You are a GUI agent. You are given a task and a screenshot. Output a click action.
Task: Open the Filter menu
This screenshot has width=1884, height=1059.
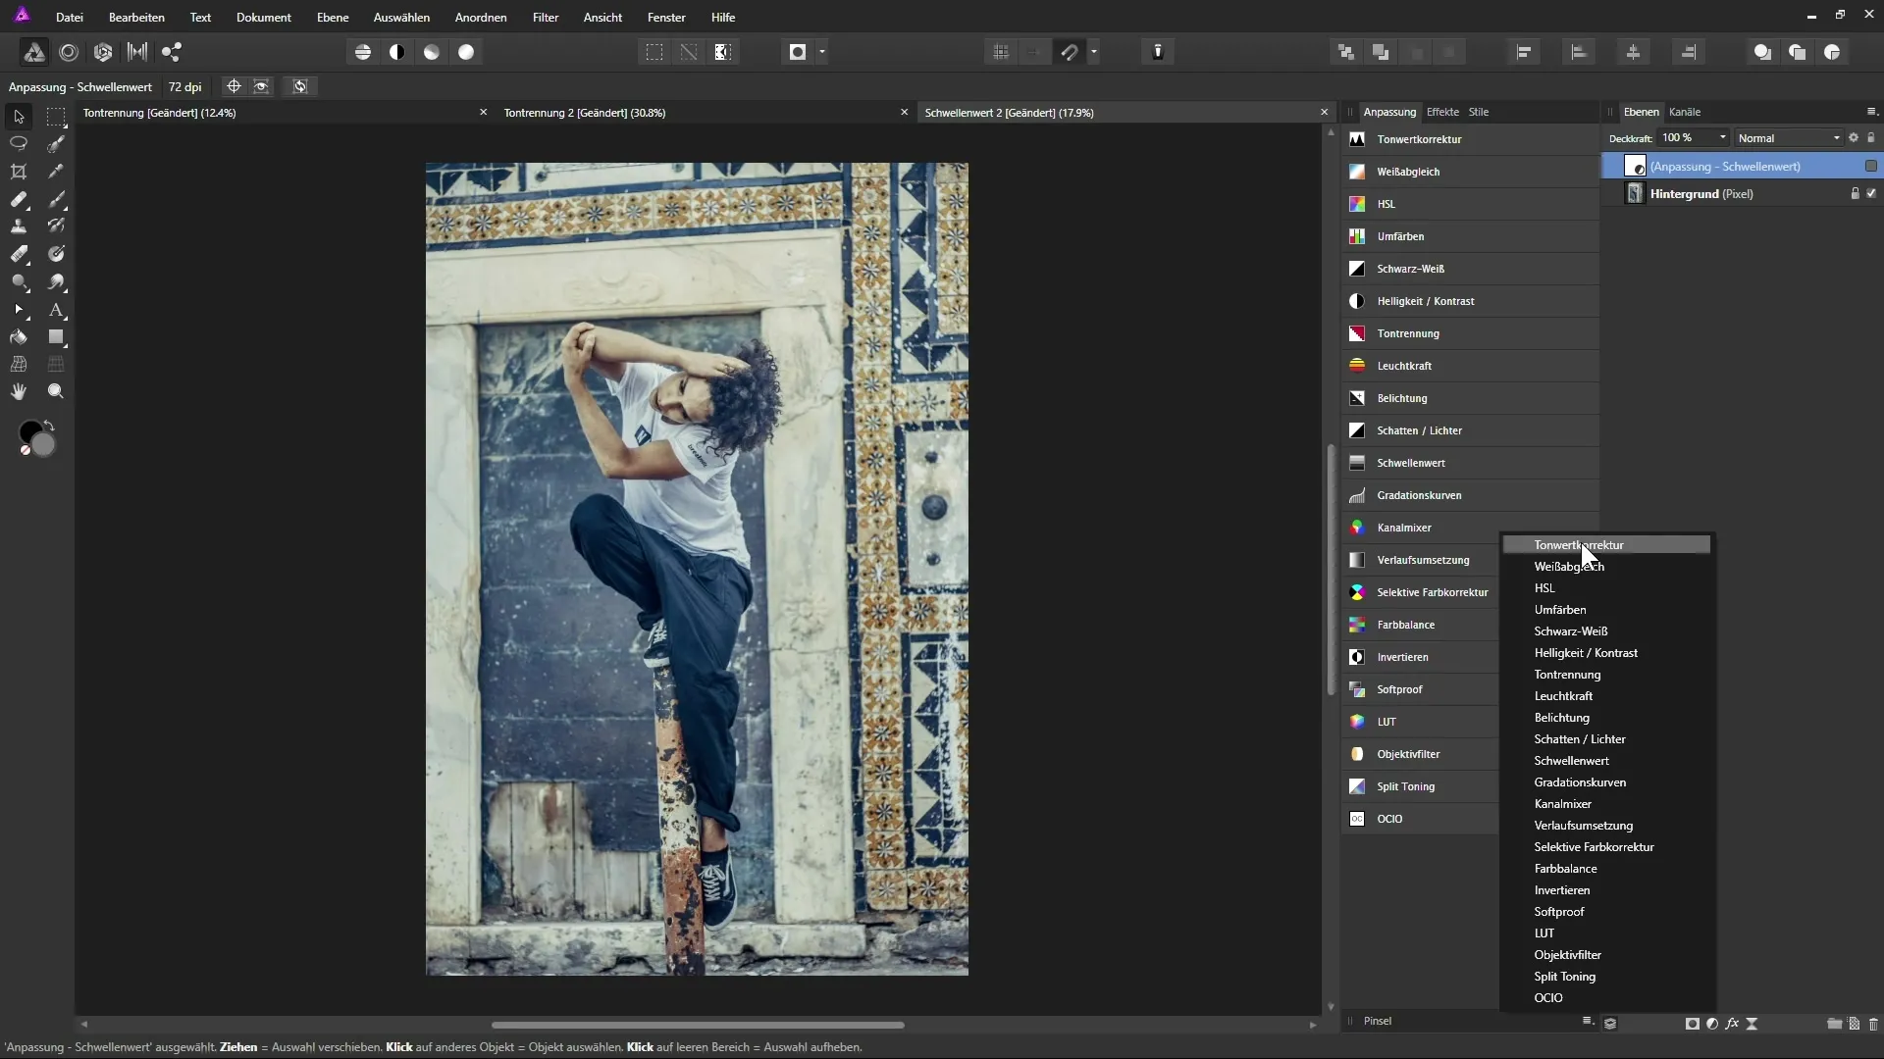coord(546,18)
